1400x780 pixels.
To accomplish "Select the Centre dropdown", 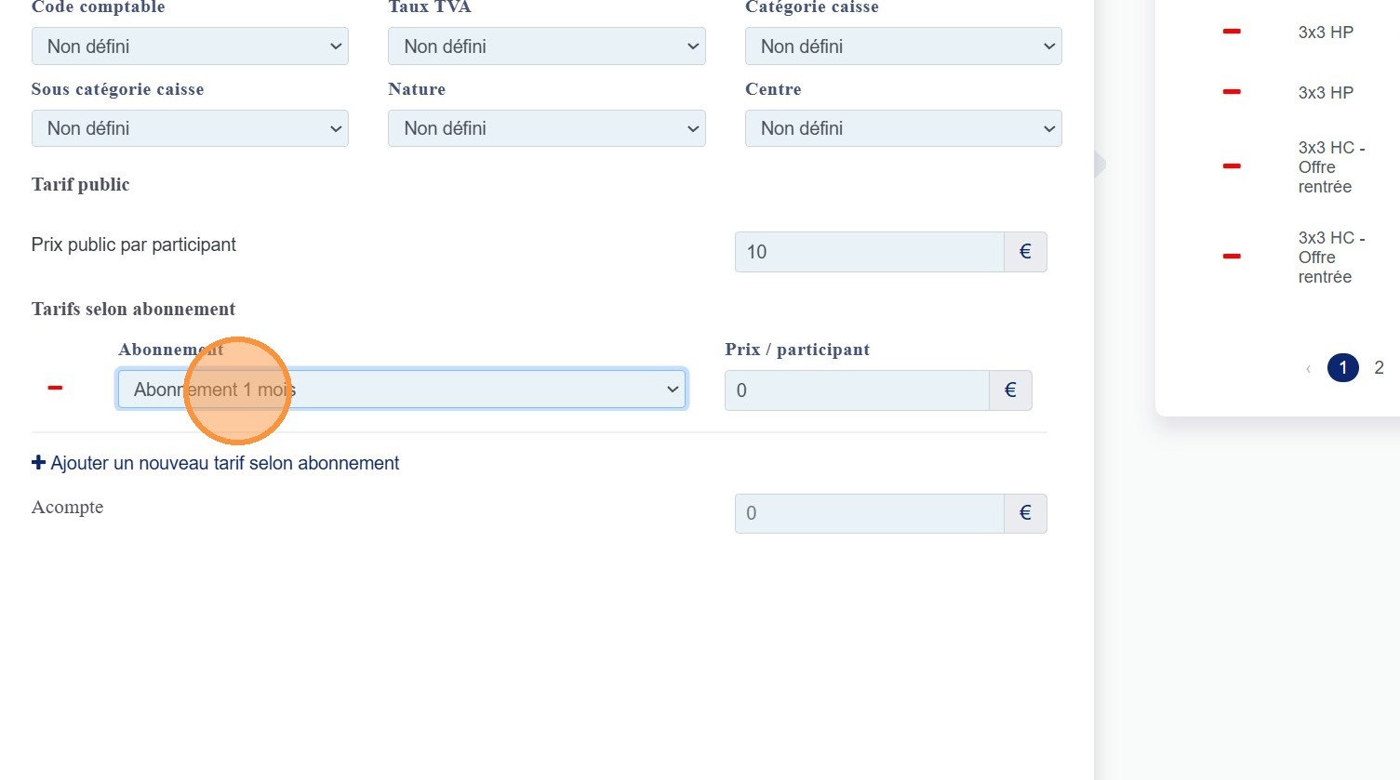I will [x=902, y=128].
